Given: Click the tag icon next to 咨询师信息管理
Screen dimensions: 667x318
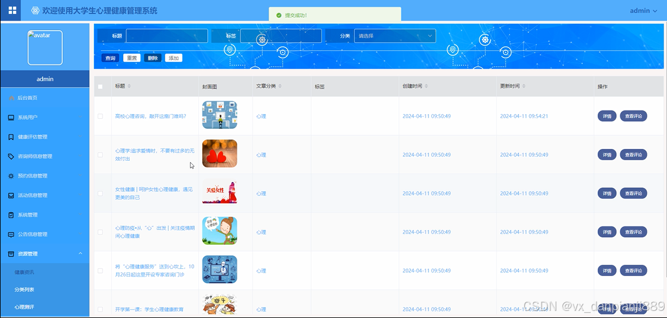Looking at the screenshot, I should coord(11,156).
